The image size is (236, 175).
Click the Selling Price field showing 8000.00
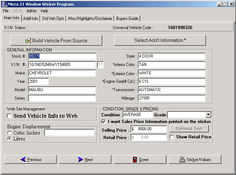pyautogui.click(x=149, y=129)
